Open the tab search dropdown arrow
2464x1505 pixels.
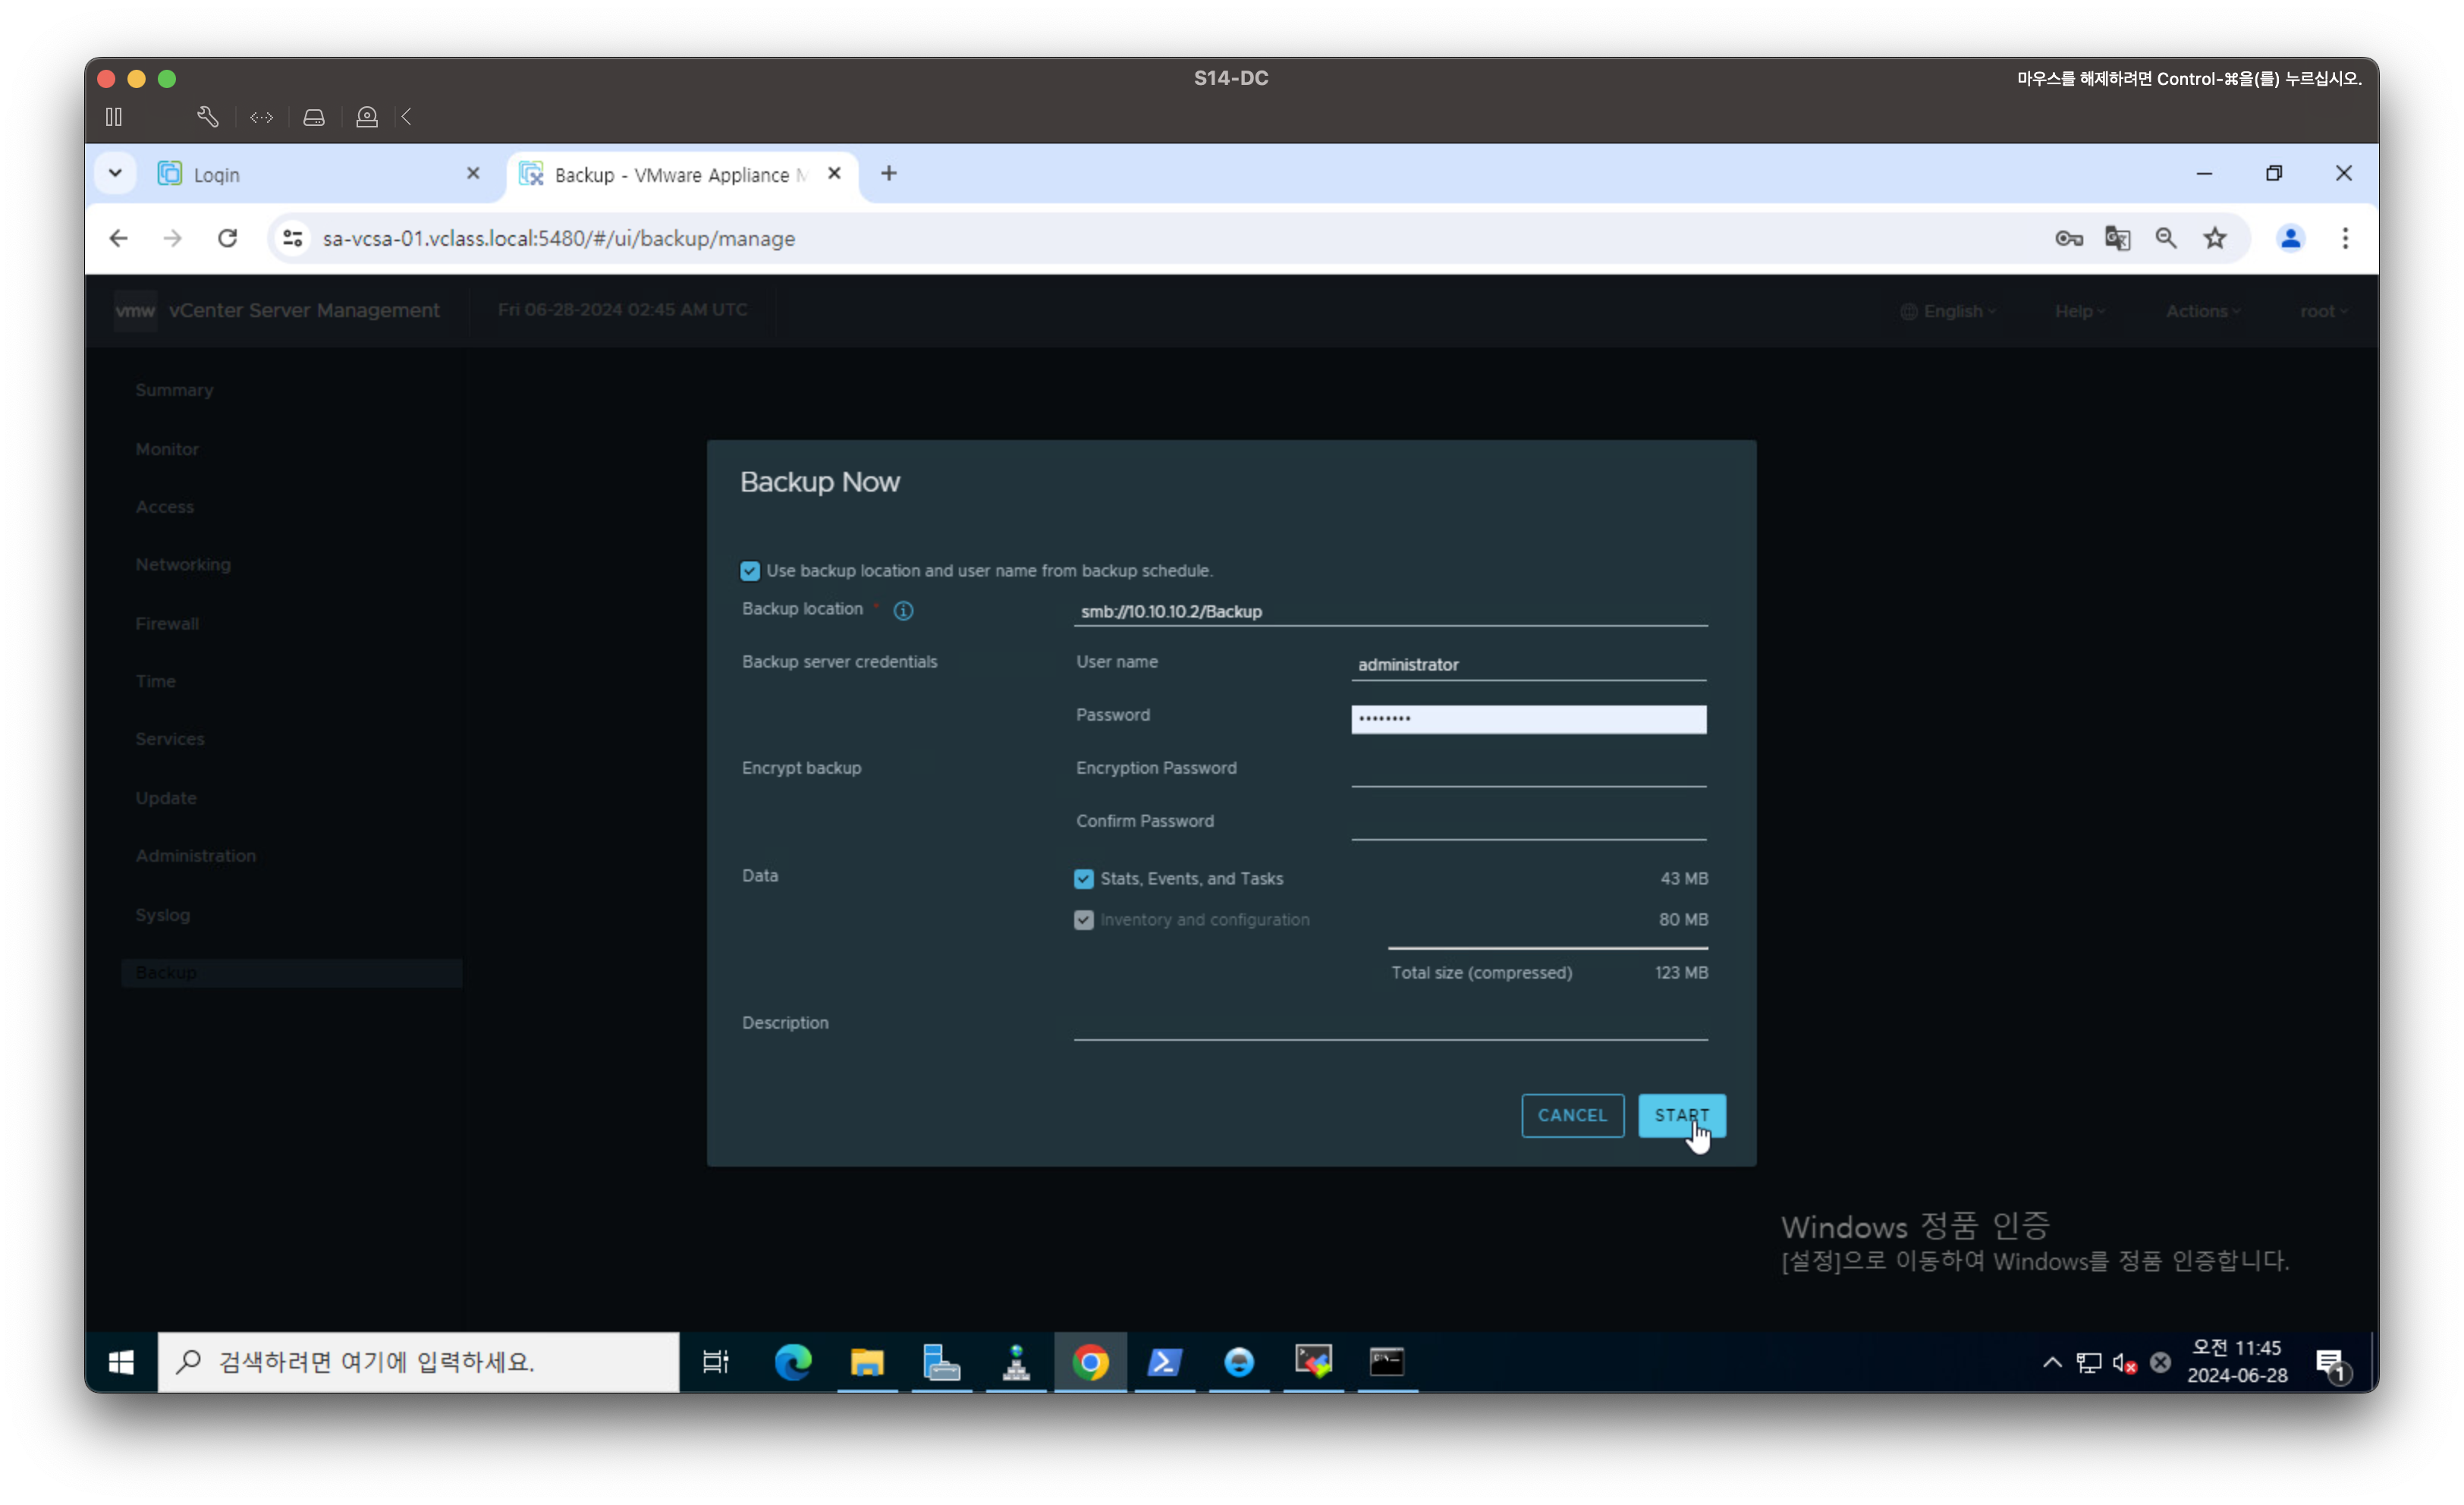116,174
